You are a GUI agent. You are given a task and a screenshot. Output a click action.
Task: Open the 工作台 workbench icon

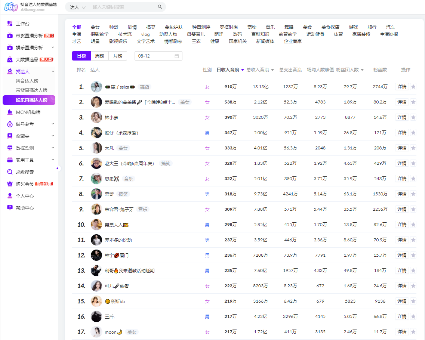[x=10, y=24]
